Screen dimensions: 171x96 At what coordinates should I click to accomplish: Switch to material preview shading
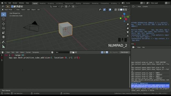[x=123, y=10]
